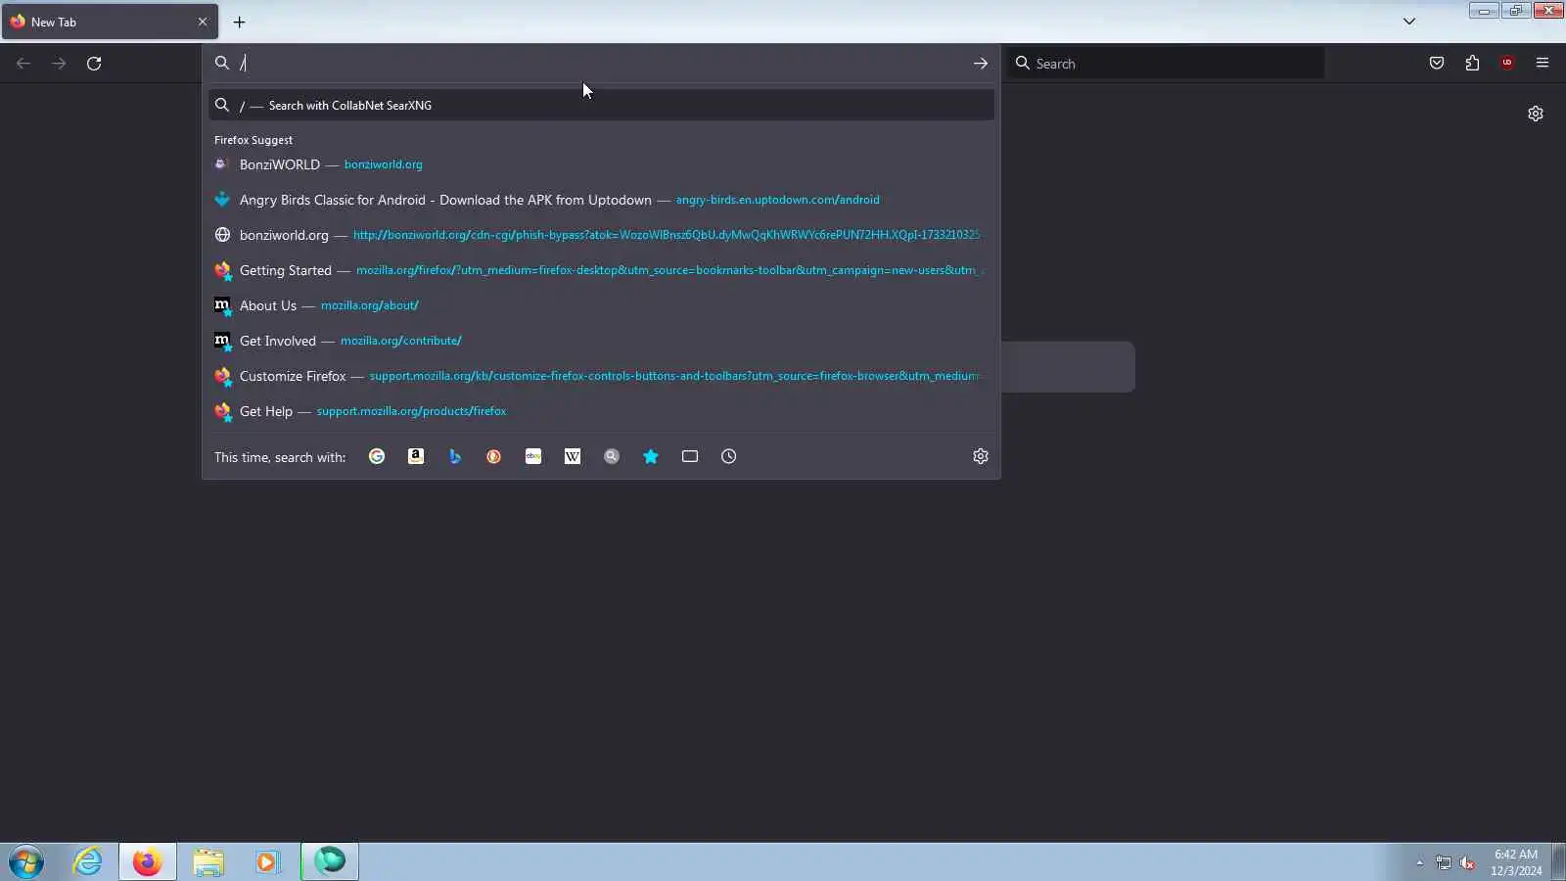Reload the current page
Image resolution: width=1566 pixels, height=881 pixels.
pos(94,64)
